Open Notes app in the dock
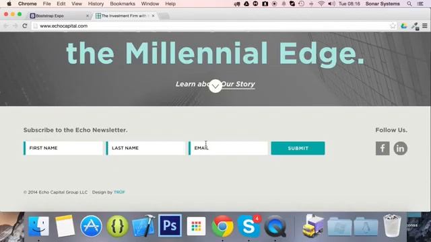The height and width of the screenshot is (242, 431). point(65,226)
